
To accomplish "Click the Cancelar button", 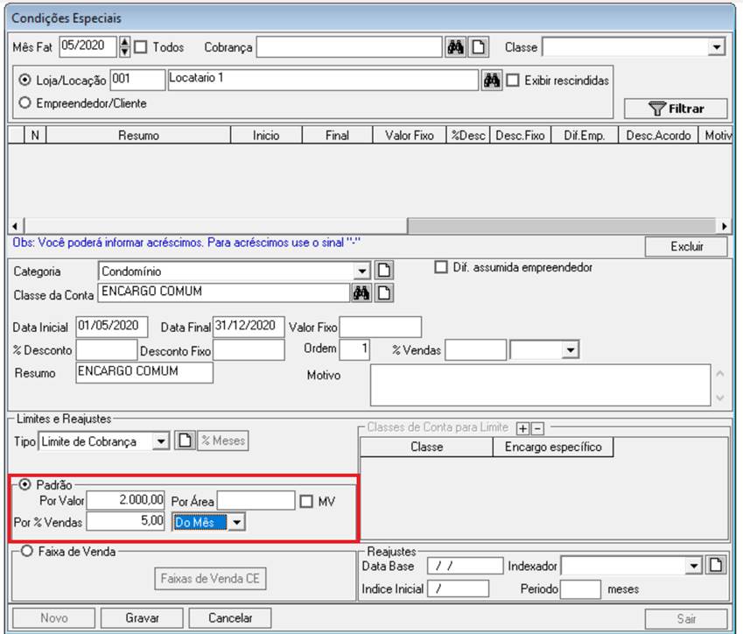I will [x=230, y=618].
